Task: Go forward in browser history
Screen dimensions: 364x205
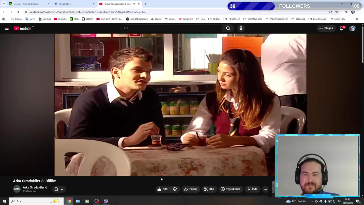Action: pyautogui.click(x=11, y=12)
